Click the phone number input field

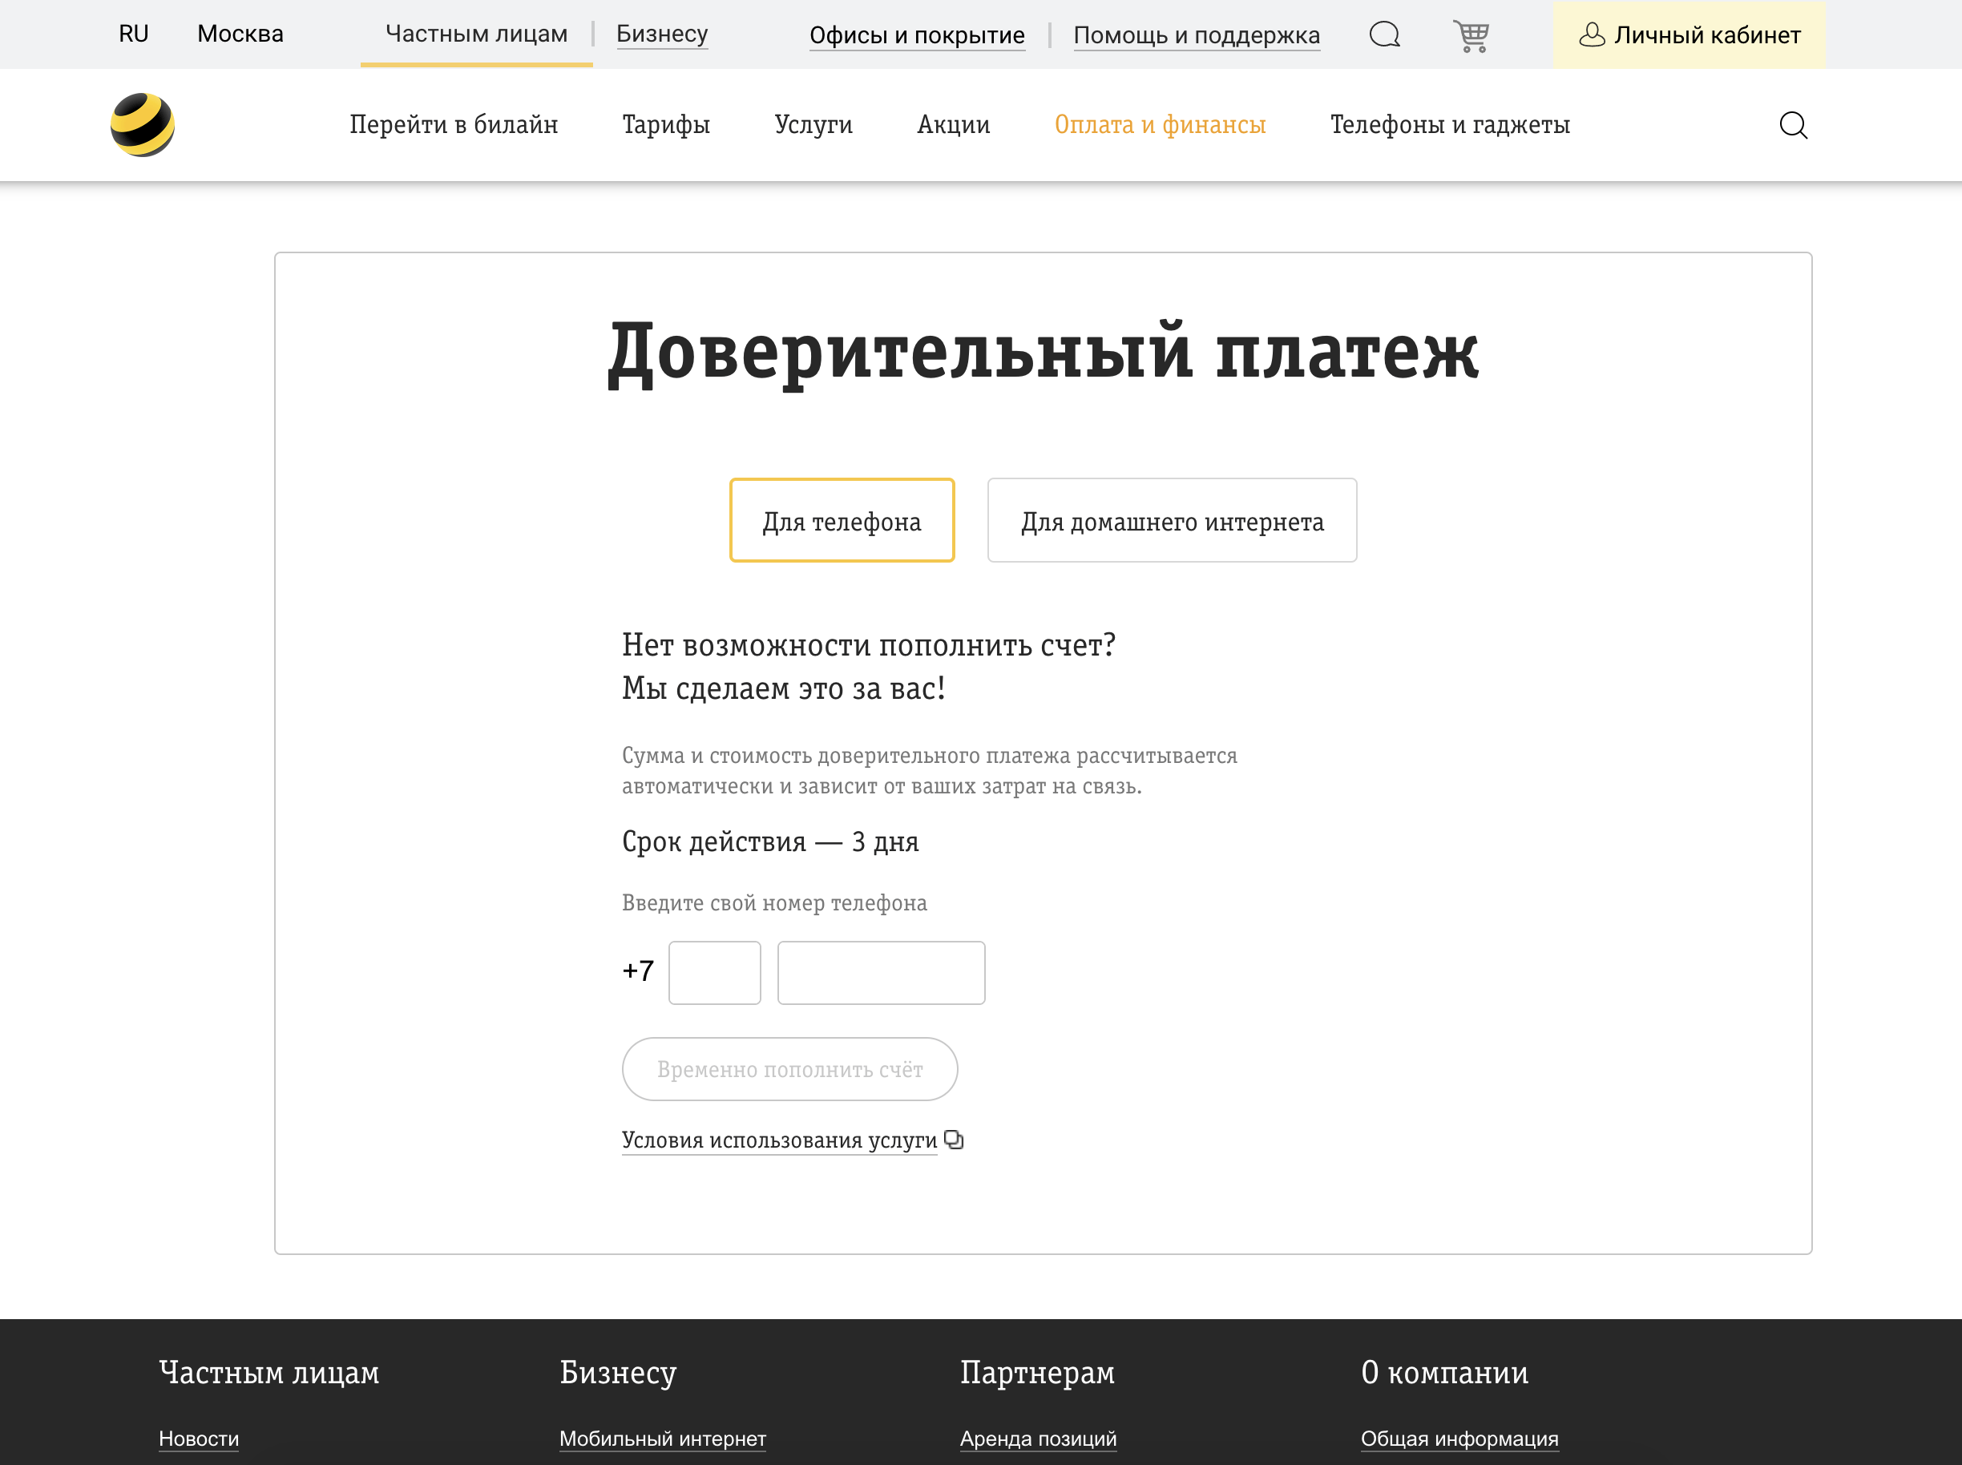[x=881, y=973]
